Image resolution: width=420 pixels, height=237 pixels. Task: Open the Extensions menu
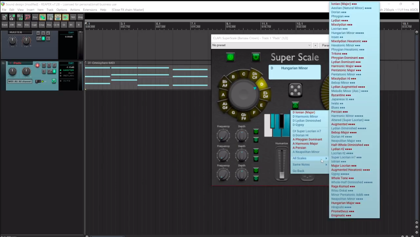click(x=90, y=10)
